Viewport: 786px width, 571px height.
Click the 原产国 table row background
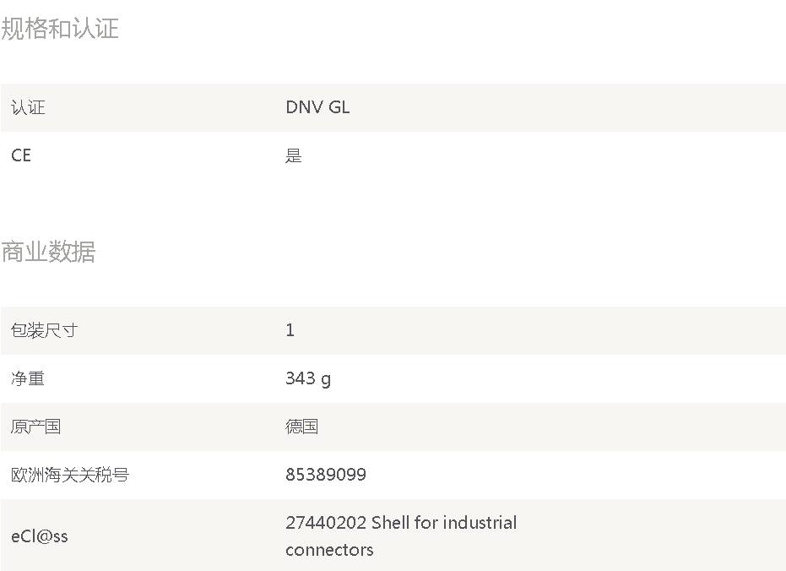pos(393,427)
